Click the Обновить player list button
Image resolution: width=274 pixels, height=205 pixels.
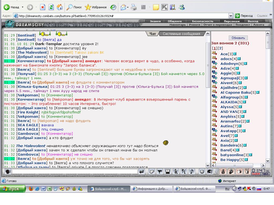(238, 38)
